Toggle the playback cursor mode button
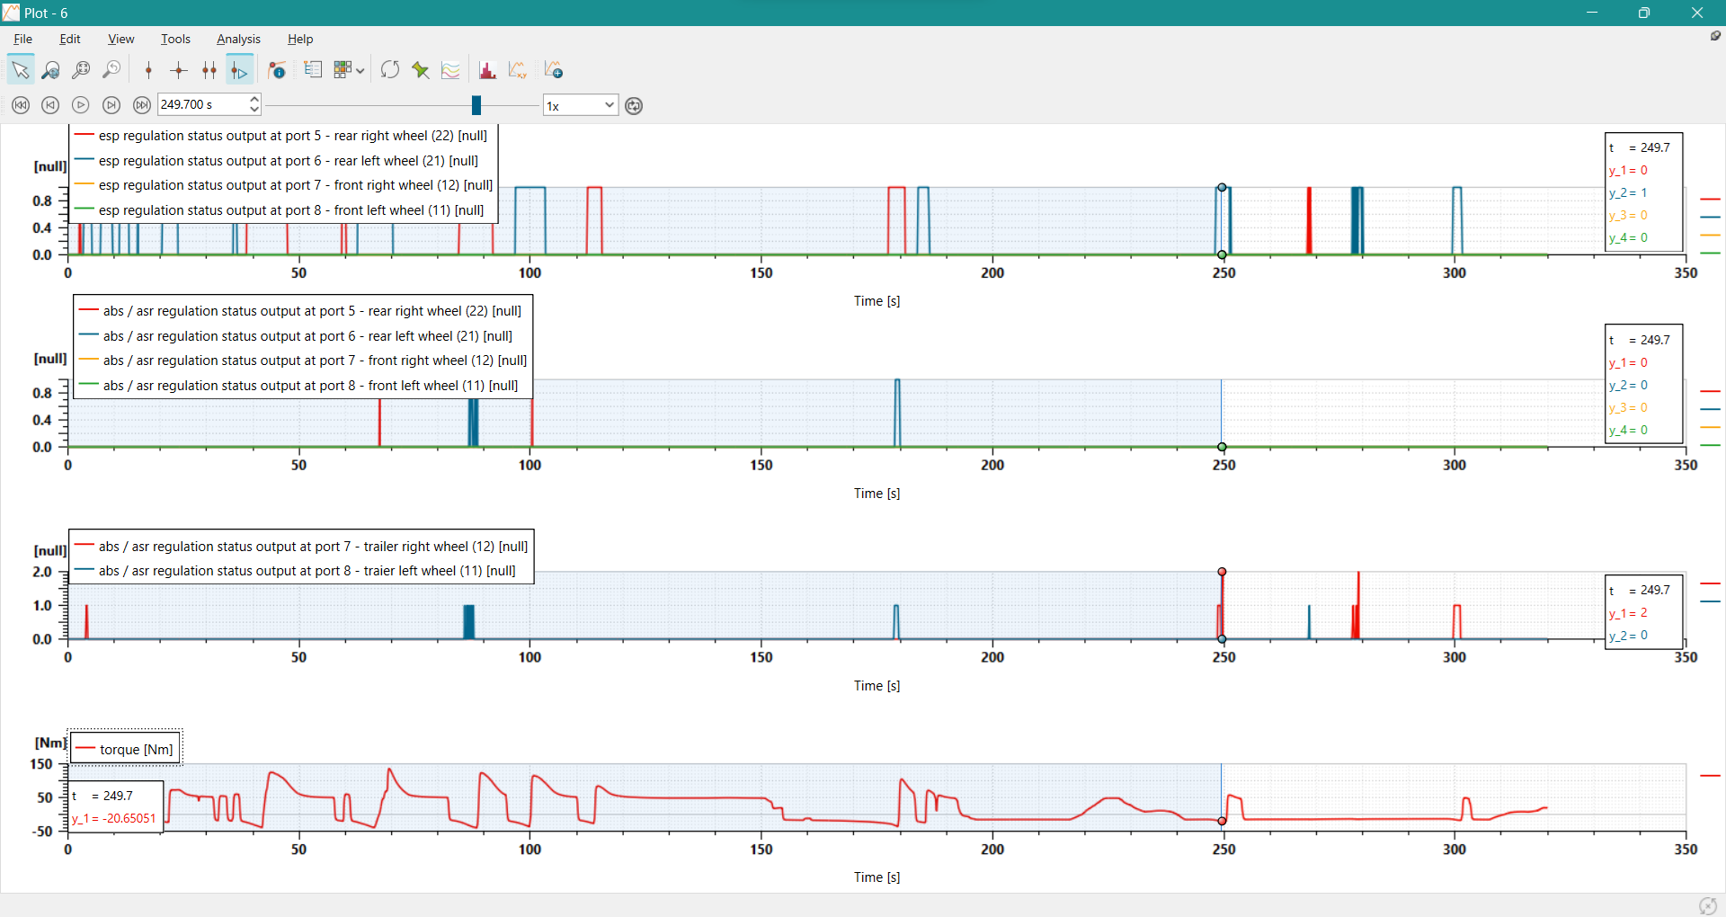Image resolution: width=1726 pixels, height=917 pixels. tap(239, 70)
